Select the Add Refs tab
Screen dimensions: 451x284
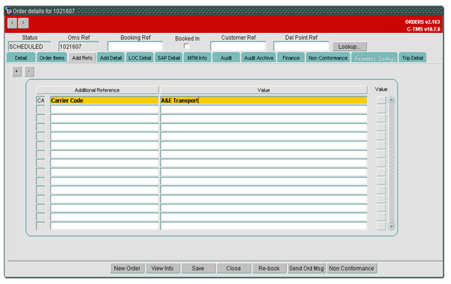(x=82, y=58)
